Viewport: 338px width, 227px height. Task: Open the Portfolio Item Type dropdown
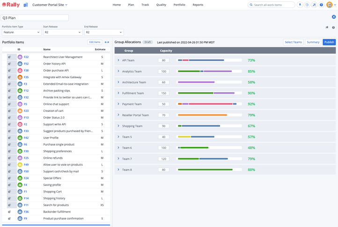[22, 32]
